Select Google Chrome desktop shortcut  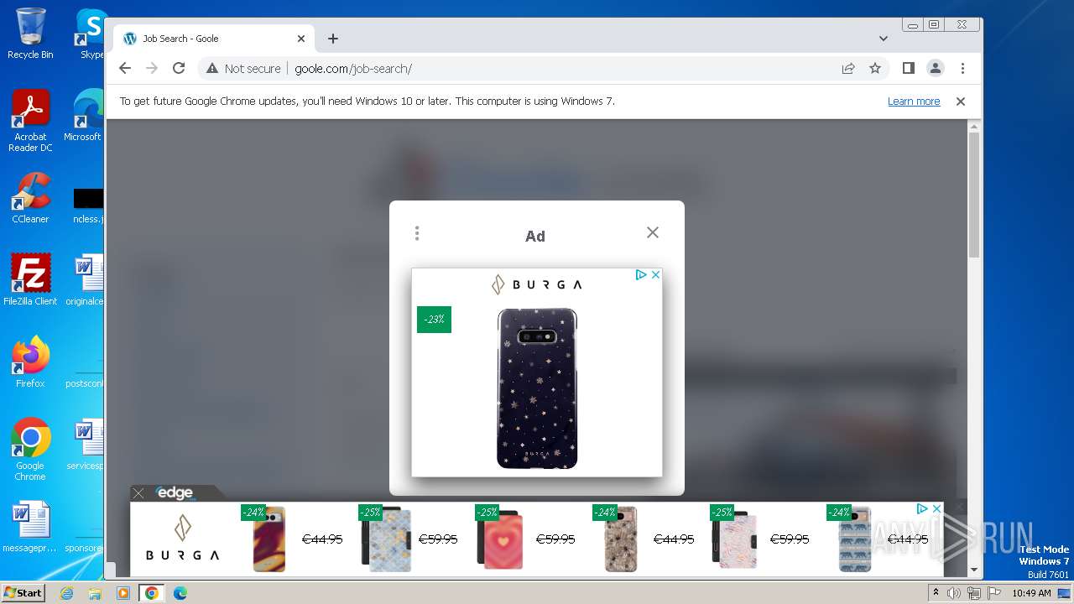[30, 450]
